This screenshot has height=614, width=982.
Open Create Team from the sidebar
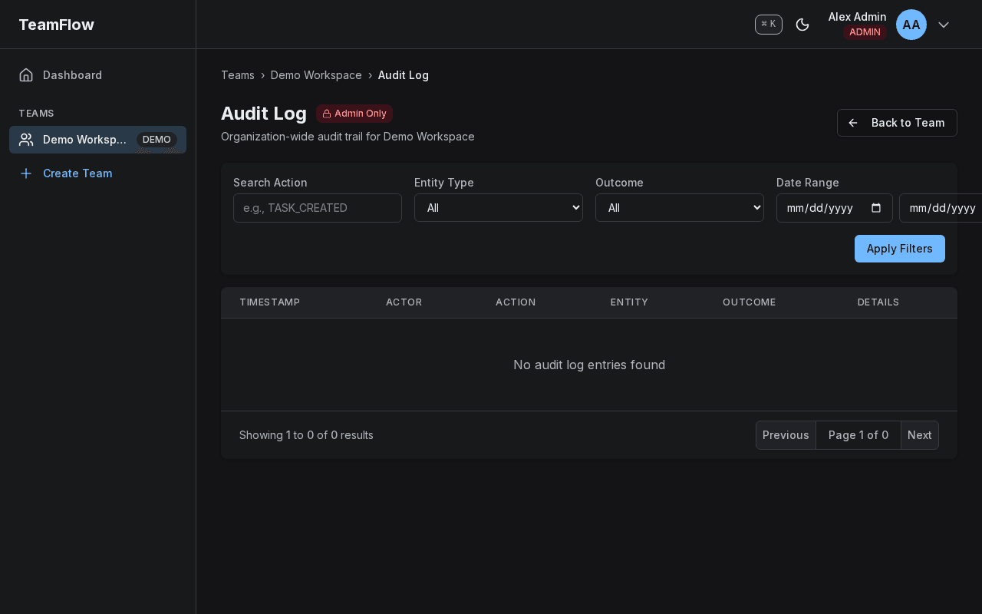pos(77,173)
